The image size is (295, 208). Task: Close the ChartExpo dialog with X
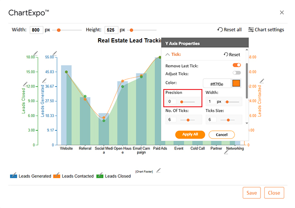282,13
